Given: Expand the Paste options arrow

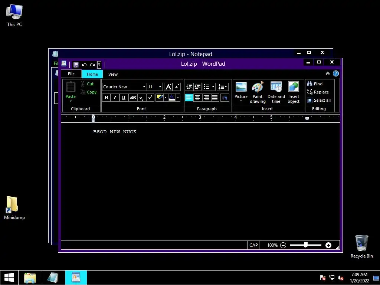Looking at the screenshot, I should click(71, 101).
